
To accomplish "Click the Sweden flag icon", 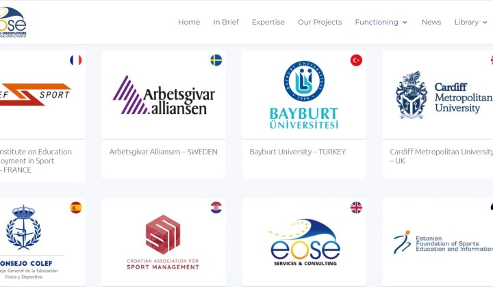I will [216, 60].
